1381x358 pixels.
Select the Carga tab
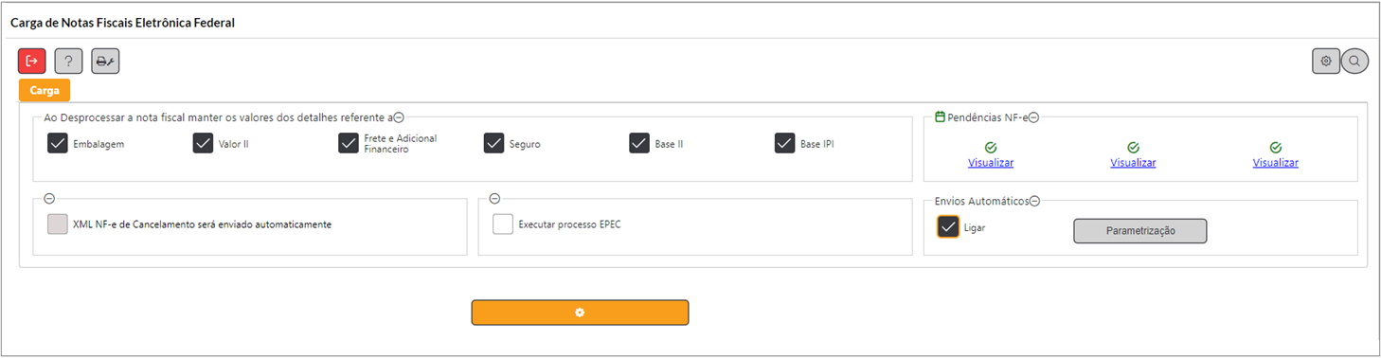(x=45, y=91)
